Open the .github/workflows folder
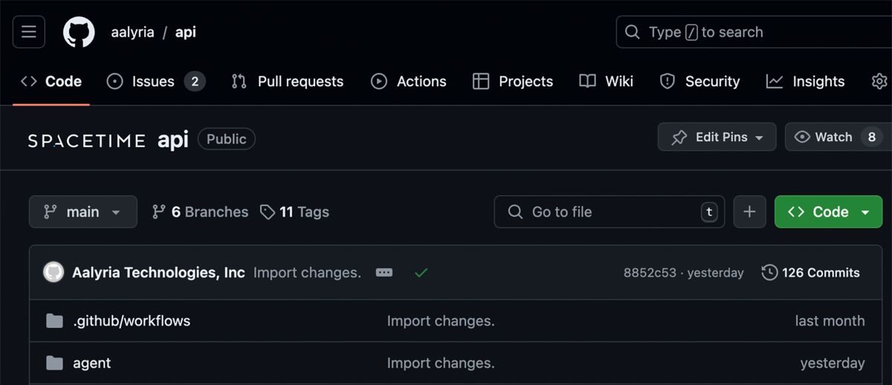The image size is (892, 385). click(132, 321)
